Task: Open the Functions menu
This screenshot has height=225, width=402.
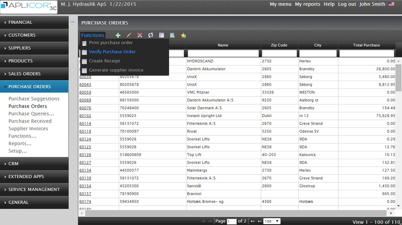Action: [93, 35]
